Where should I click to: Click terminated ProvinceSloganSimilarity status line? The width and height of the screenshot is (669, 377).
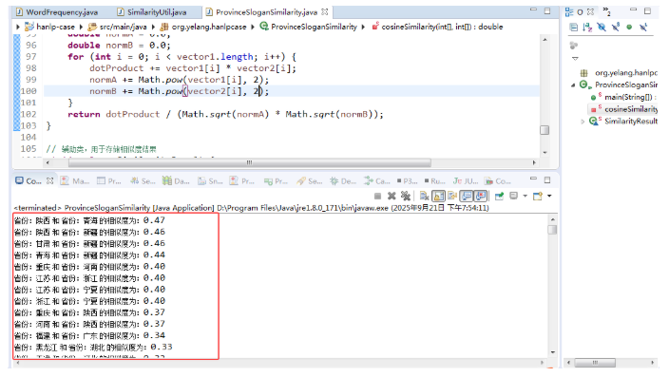(x=251, y=208)
